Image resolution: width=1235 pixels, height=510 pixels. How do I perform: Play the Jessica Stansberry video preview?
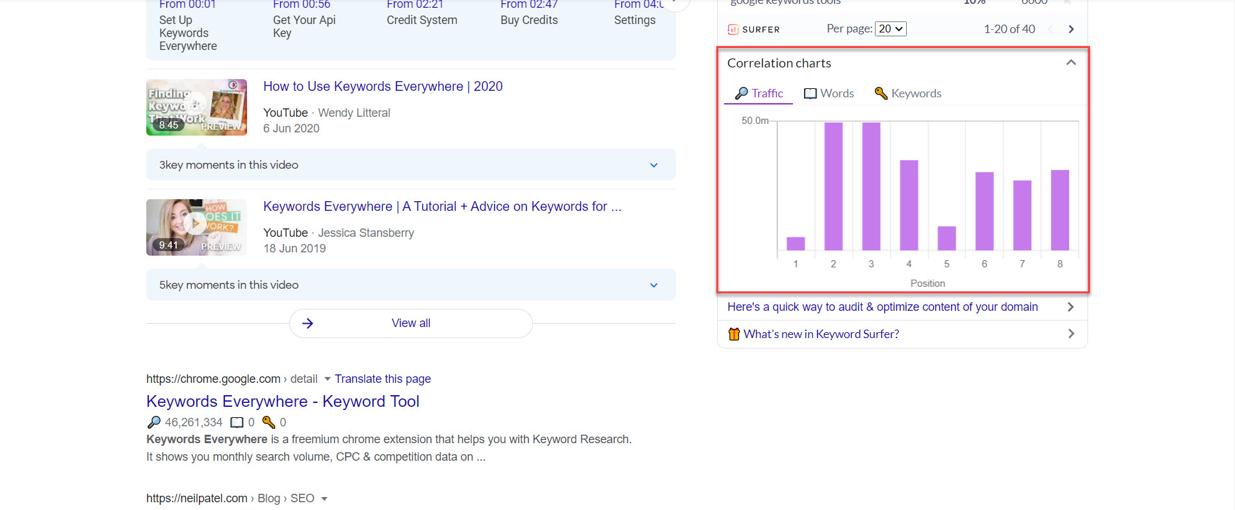(195, 225)
